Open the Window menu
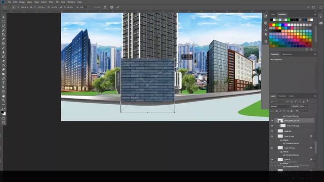The width and height of the screenshot is (324, 182). [71, 2]
